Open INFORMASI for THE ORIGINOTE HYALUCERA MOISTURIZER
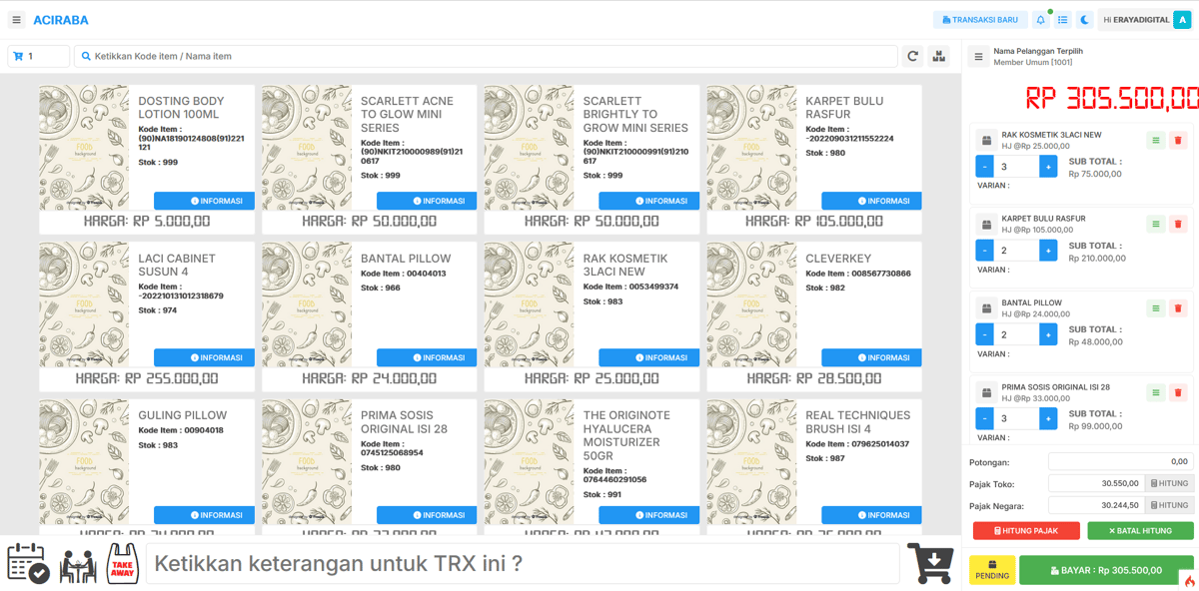Screen dimensions: 1199x591 648,515
